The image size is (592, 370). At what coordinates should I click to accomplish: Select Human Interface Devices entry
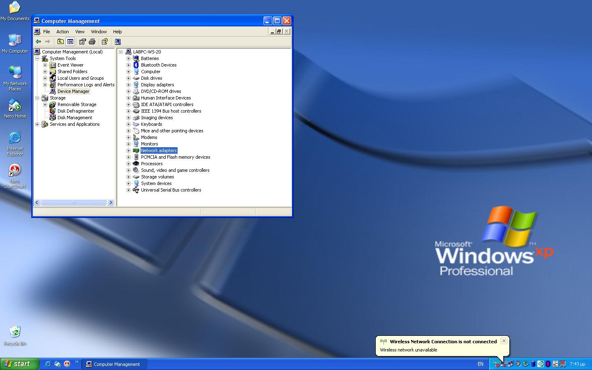[x=166, y=98]
